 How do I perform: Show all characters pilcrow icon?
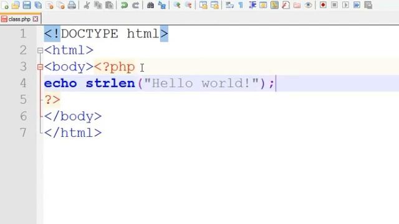point(241,5)
